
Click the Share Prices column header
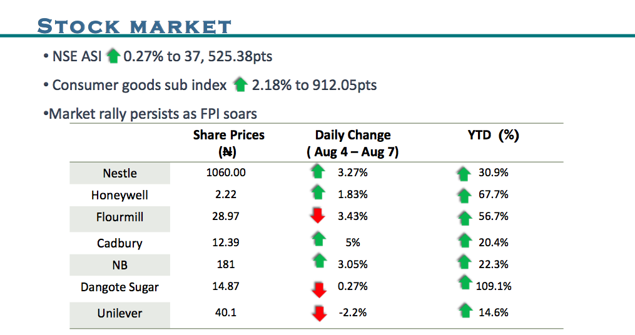228,143
